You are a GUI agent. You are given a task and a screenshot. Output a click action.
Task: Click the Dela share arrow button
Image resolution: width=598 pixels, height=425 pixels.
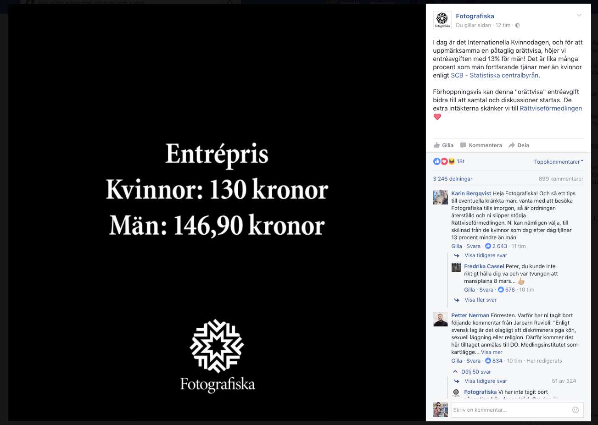point(519,145)
